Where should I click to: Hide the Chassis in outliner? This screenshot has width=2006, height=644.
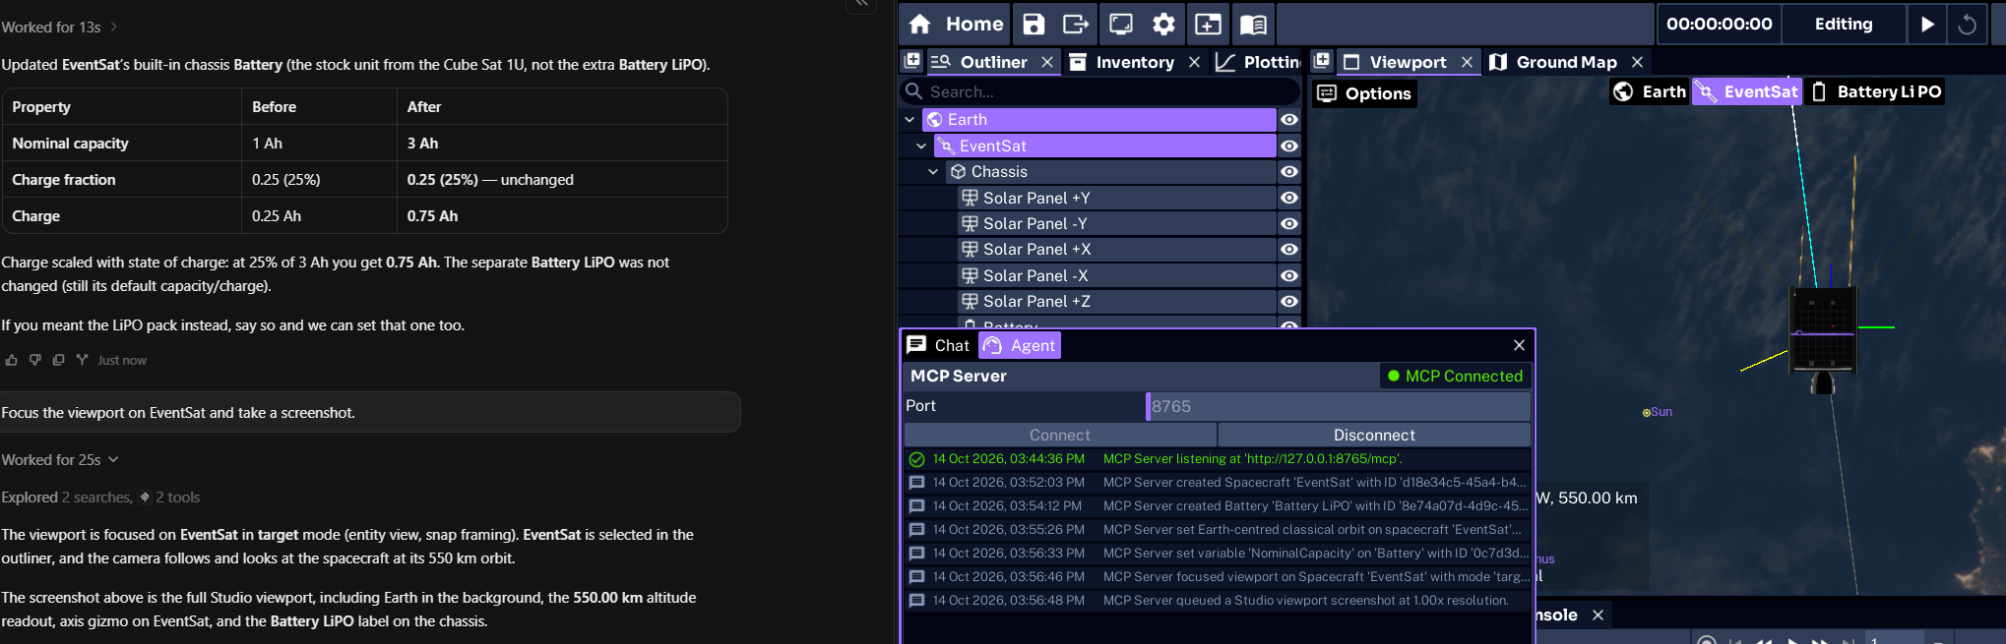[1289, 171]
